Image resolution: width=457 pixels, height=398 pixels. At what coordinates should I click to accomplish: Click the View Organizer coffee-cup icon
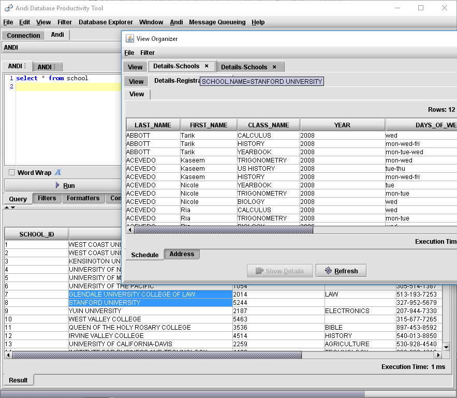pyautogui.click(x=131, y=38)
